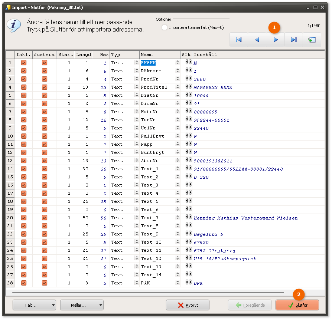
Task: Select the content 'Henning Mathias Vestergaard Nielsen'
Action: click(245, 218)
